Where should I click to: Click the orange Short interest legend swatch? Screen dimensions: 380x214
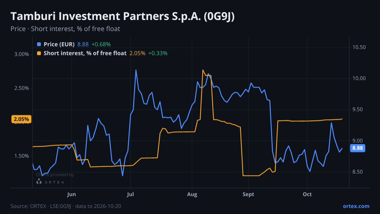click(39, 53)
